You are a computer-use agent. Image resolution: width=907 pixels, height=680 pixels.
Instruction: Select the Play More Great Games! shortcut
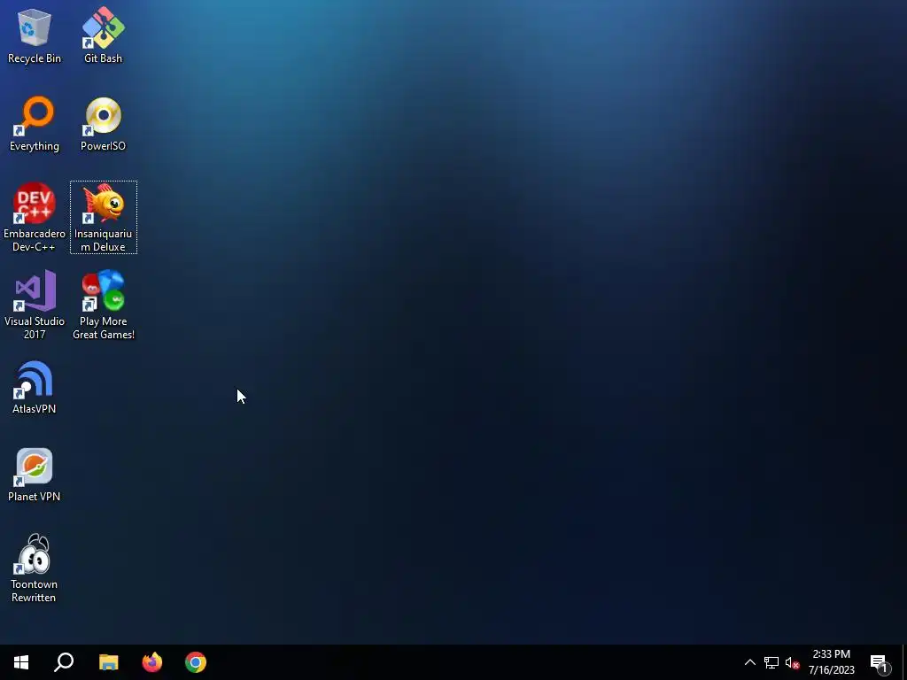(x=104, y=305)
